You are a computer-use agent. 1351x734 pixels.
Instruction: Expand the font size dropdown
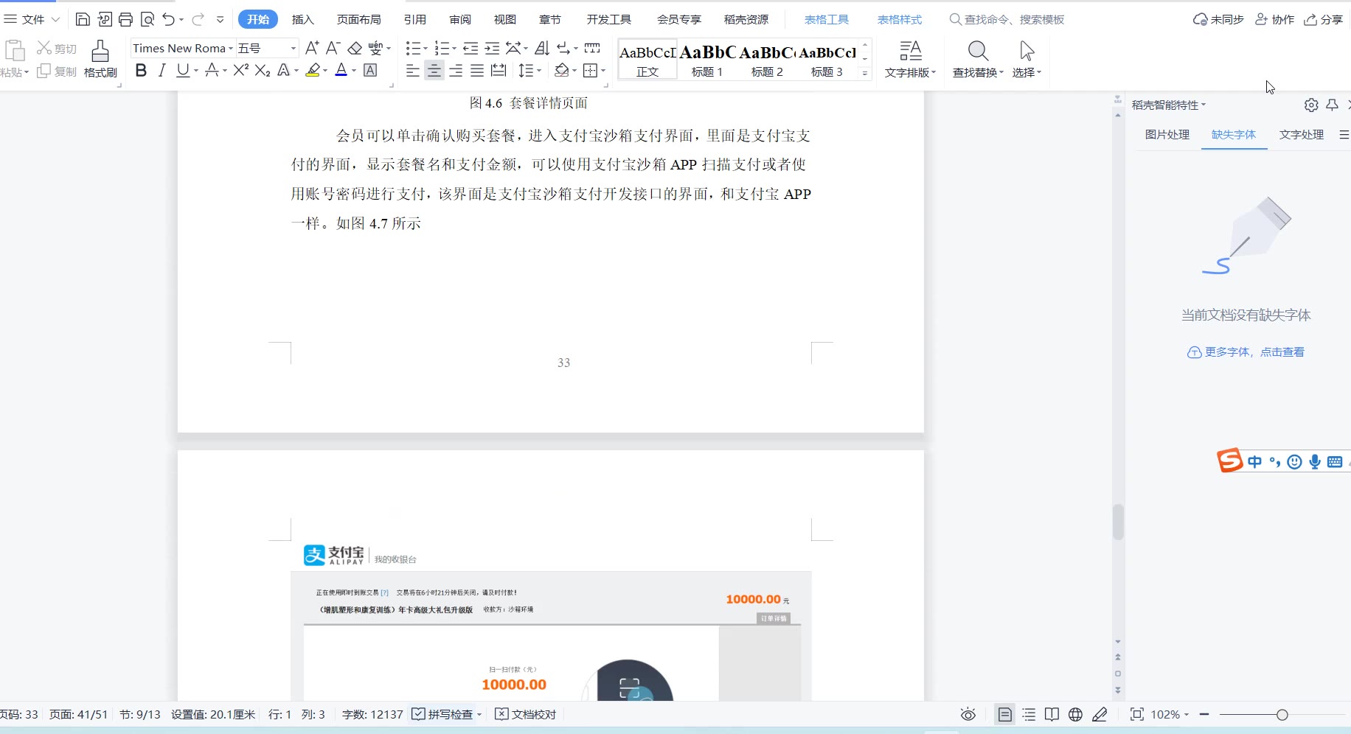point(293,49)
